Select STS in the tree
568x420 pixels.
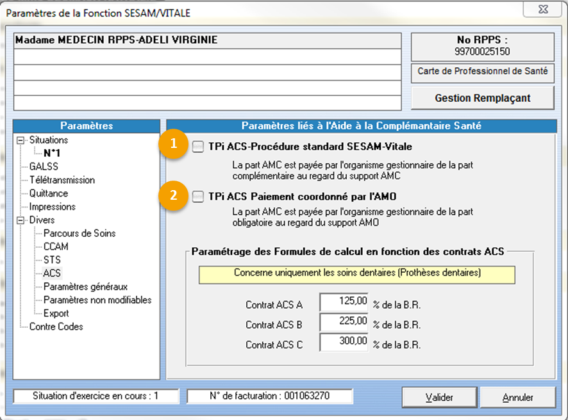coord(52,260)
